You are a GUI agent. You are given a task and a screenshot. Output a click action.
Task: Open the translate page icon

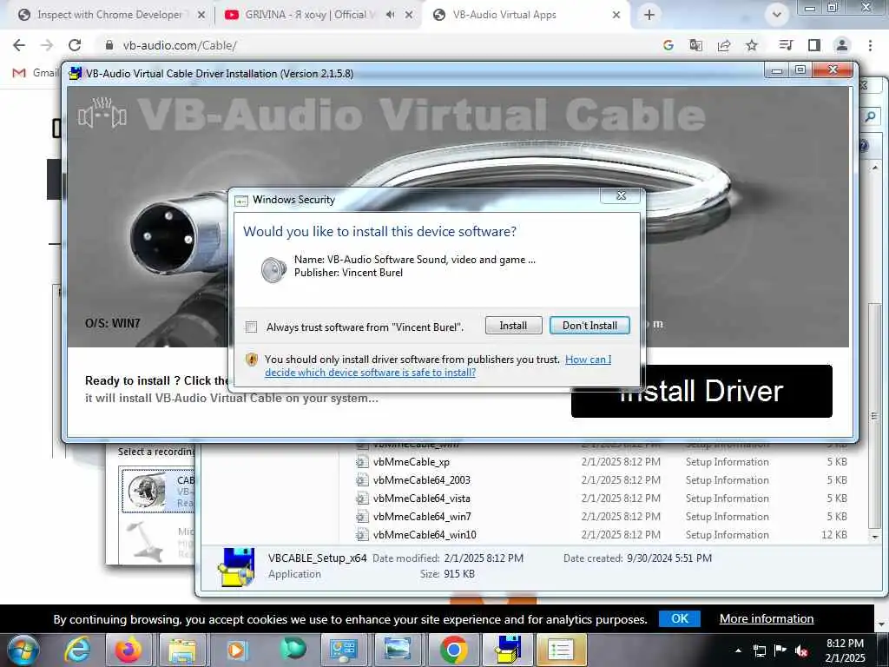pos(695,45)
